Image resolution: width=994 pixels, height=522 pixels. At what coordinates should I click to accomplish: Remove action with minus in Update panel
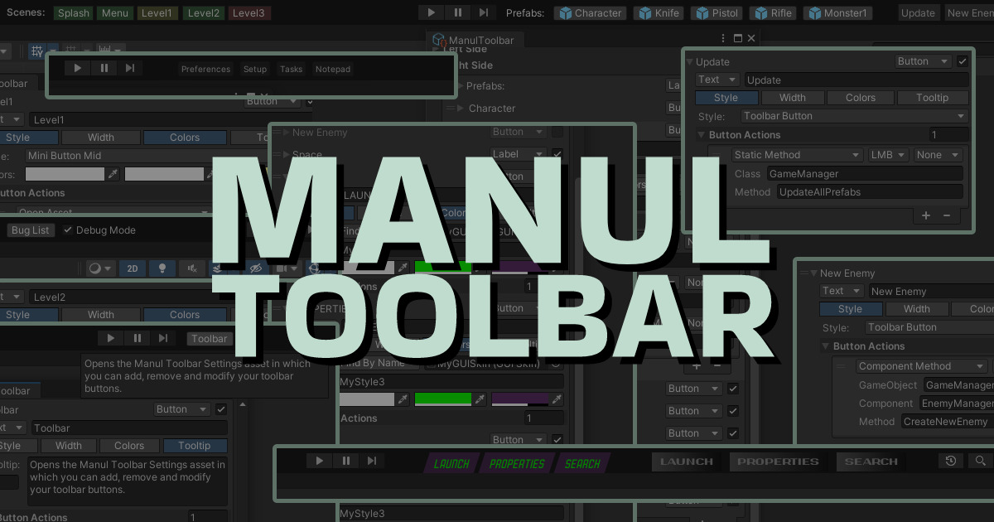(x=947, y=215)
